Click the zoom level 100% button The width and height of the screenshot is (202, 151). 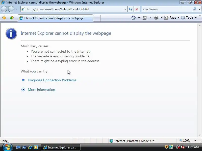pyautogui.click(x=185, y=141)
